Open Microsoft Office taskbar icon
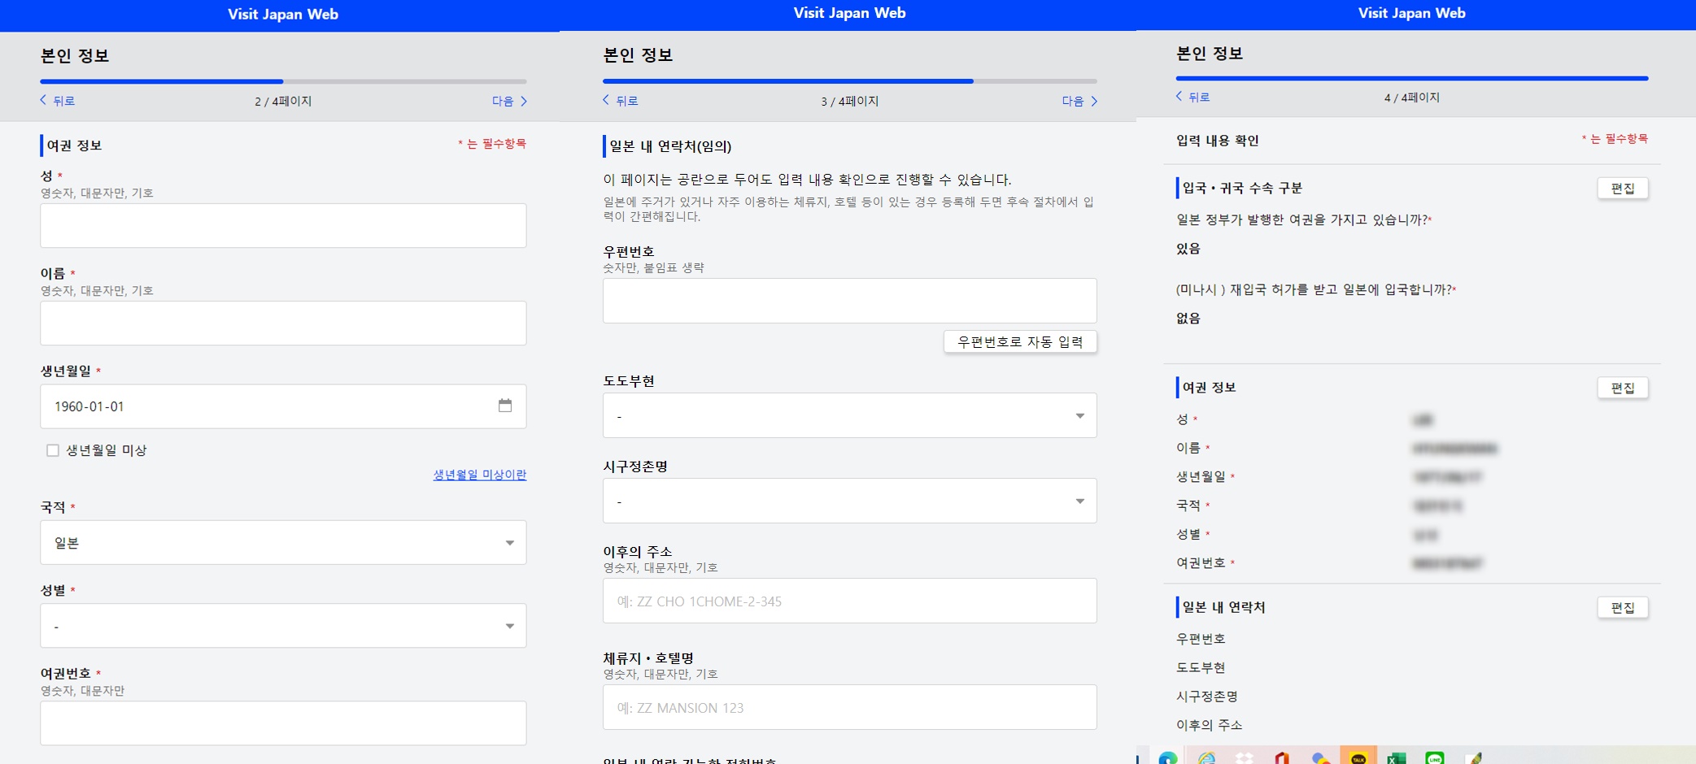 coord(1283,757)
